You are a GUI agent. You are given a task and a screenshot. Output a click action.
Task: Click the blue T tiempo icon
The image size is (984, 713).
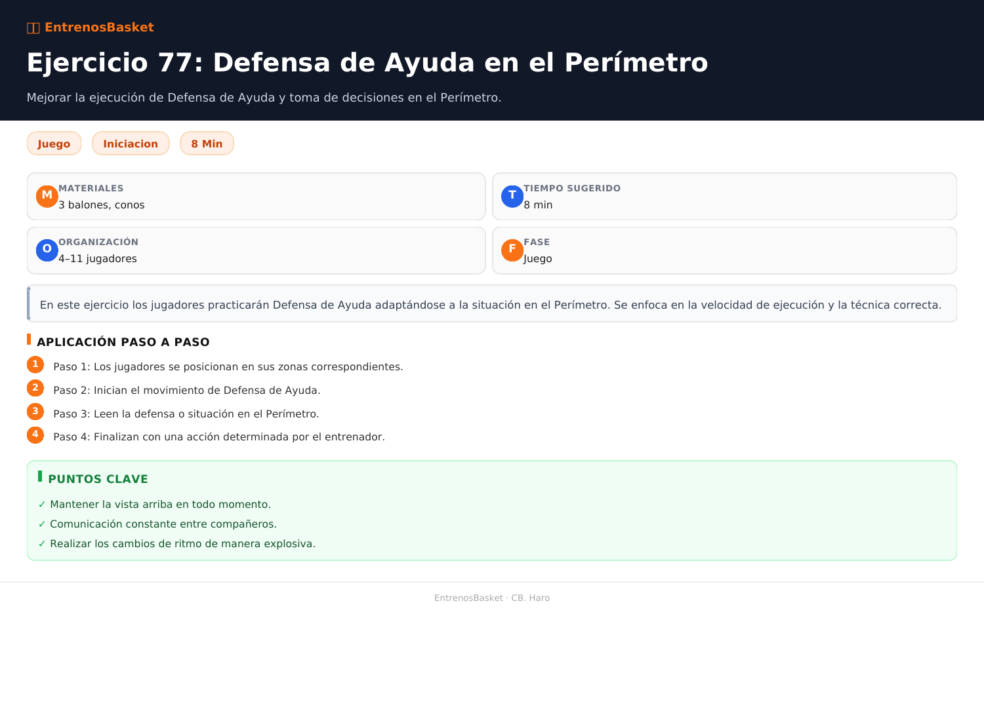click(x=512, y=197)
